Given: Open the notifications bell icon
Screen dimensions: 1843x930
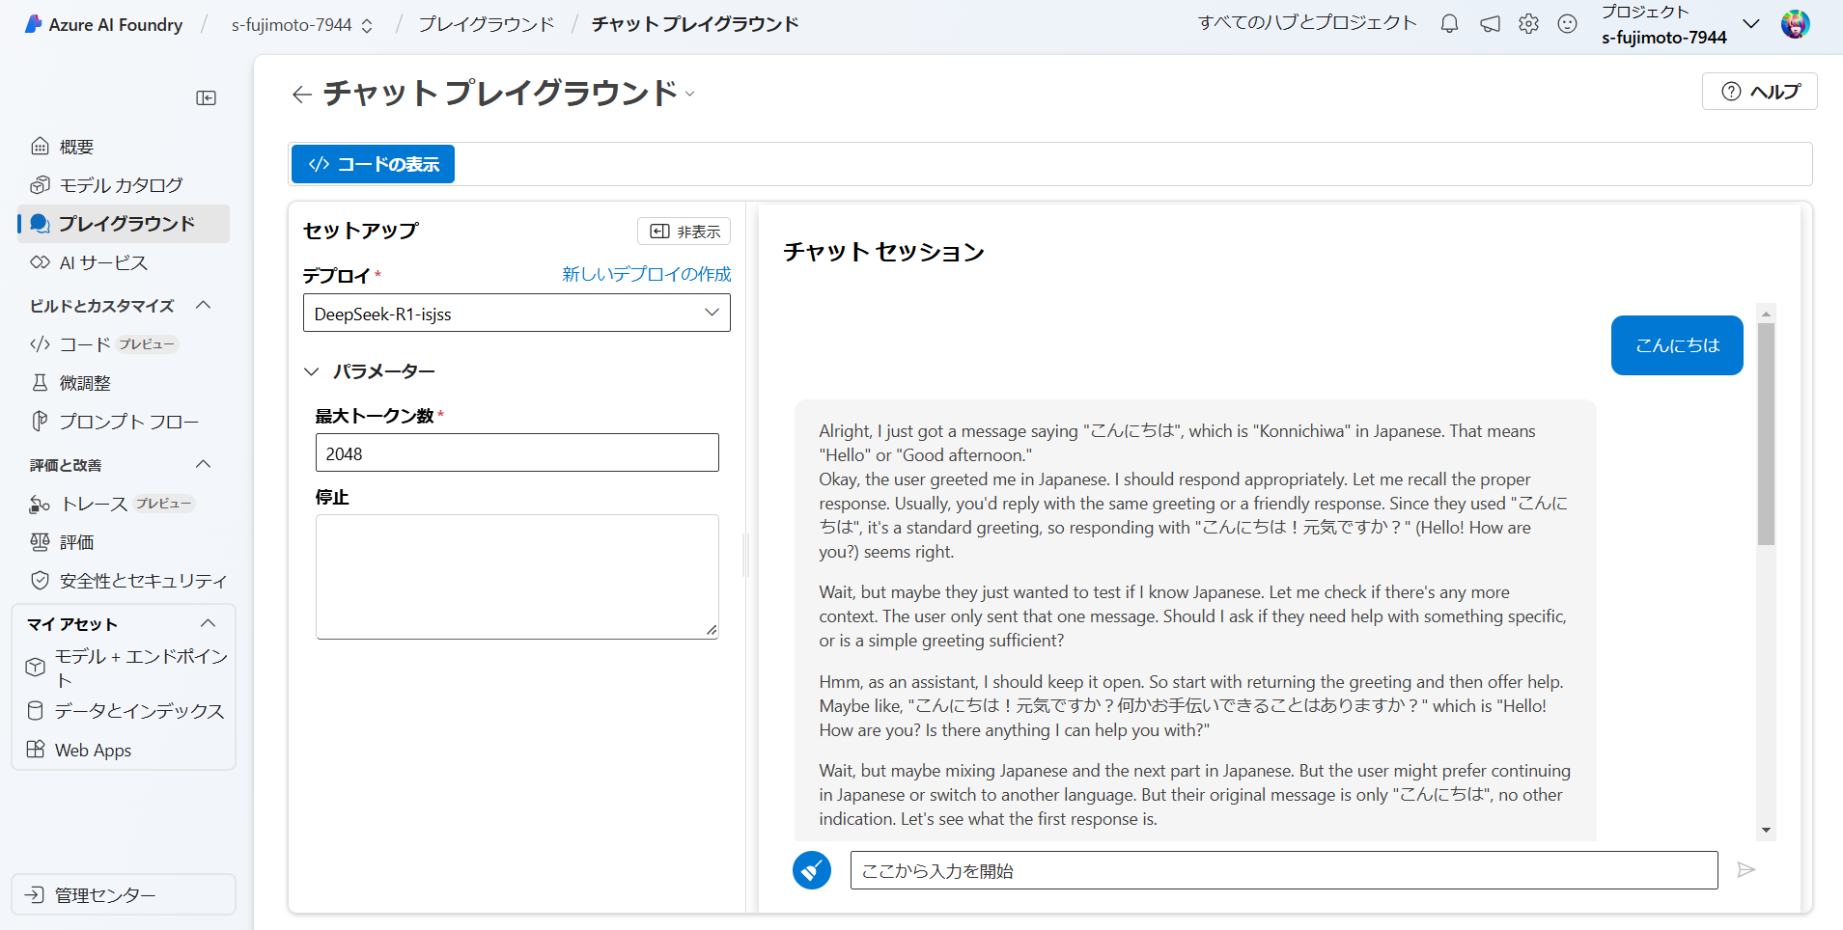Looking at the screenshot, I should coord(1449,24).
